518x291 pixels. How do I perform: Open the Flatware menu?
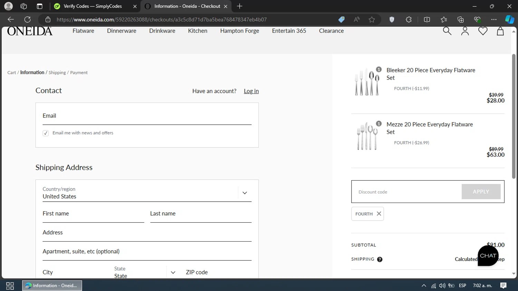(x=83, y=31)
